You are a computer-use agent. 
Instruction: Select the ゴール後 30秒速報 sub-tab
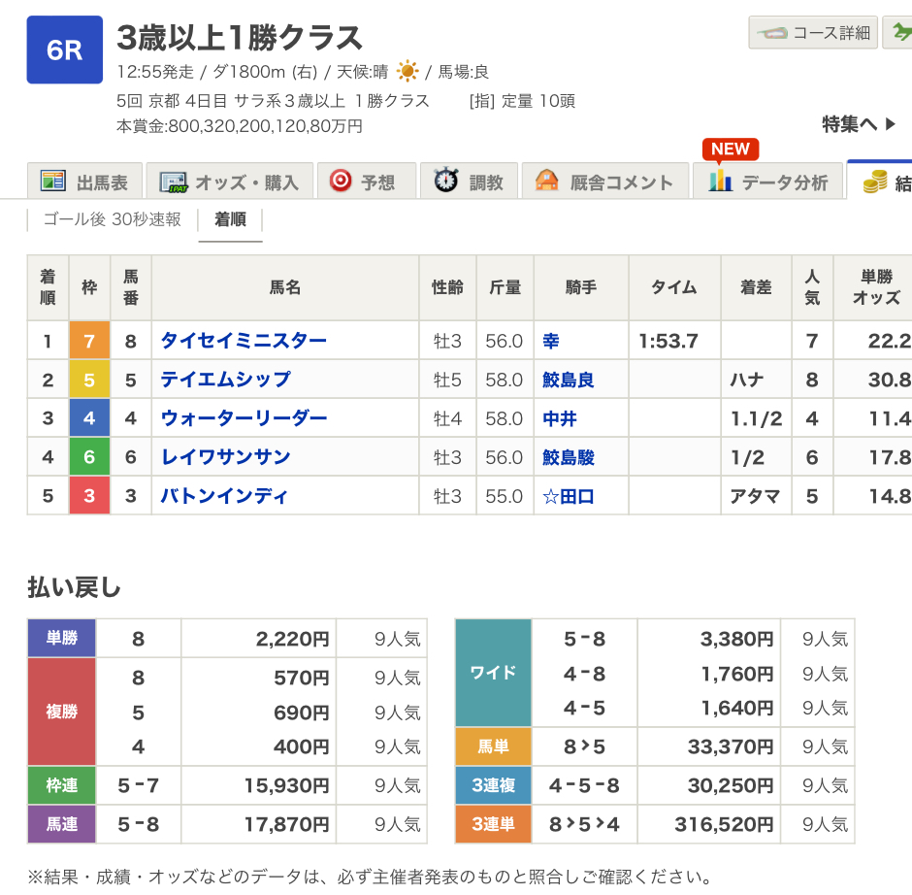coord(112,219)
